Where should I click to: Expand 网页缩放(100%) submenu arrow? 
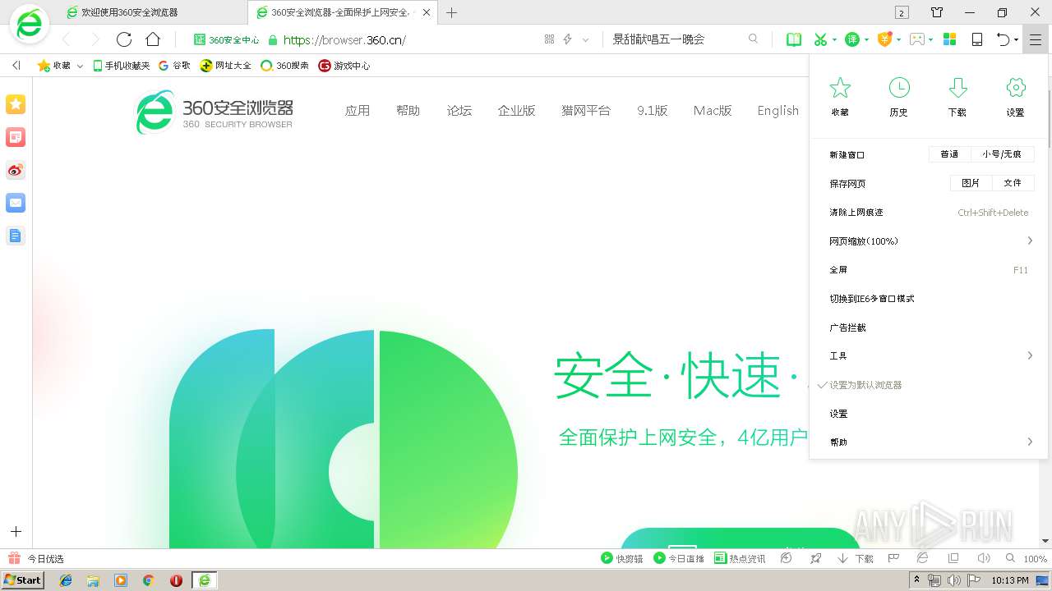click(x=1030, y=241)
